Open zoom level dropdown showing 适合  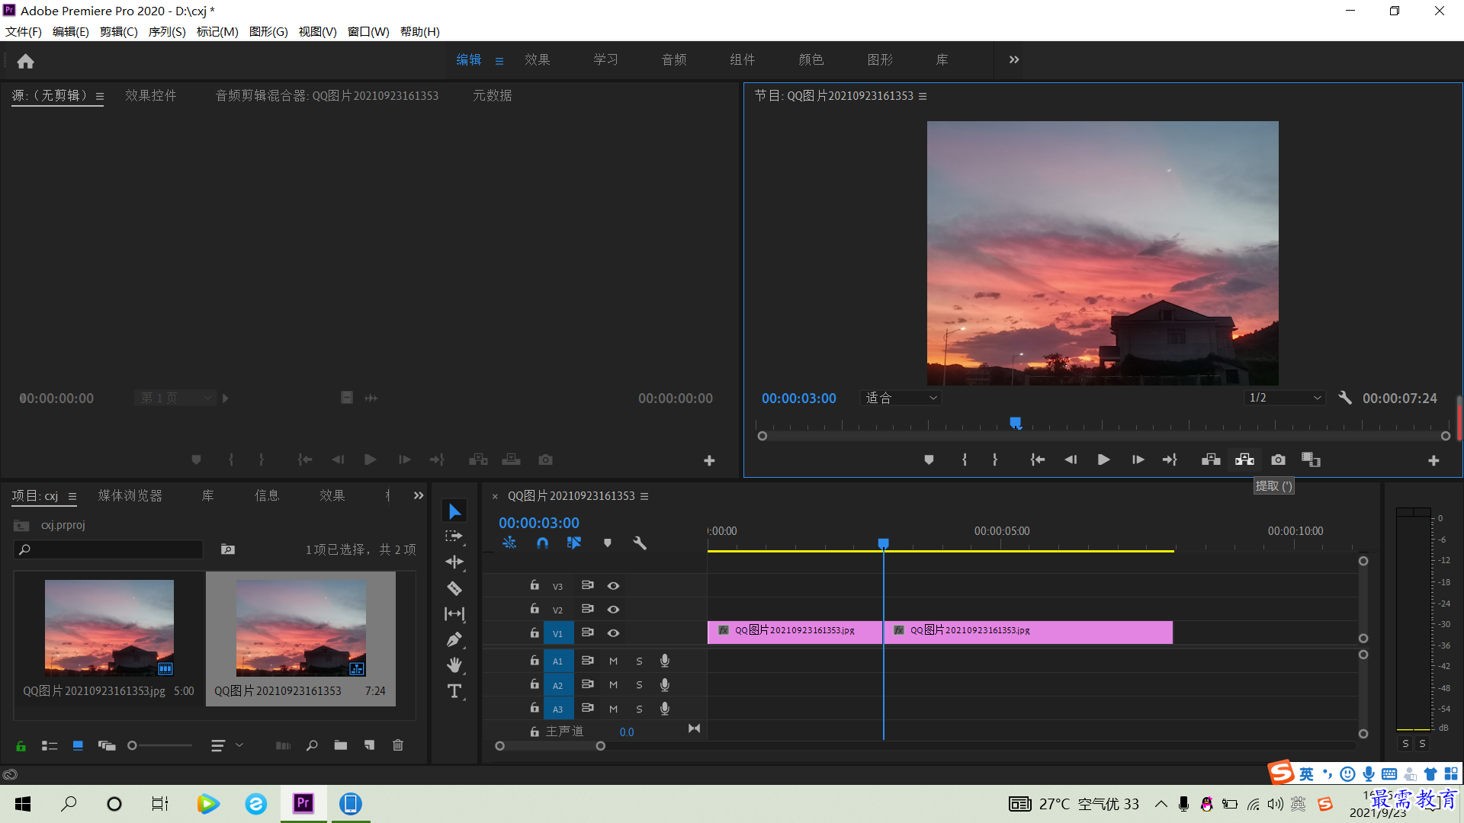coord(901,398)
